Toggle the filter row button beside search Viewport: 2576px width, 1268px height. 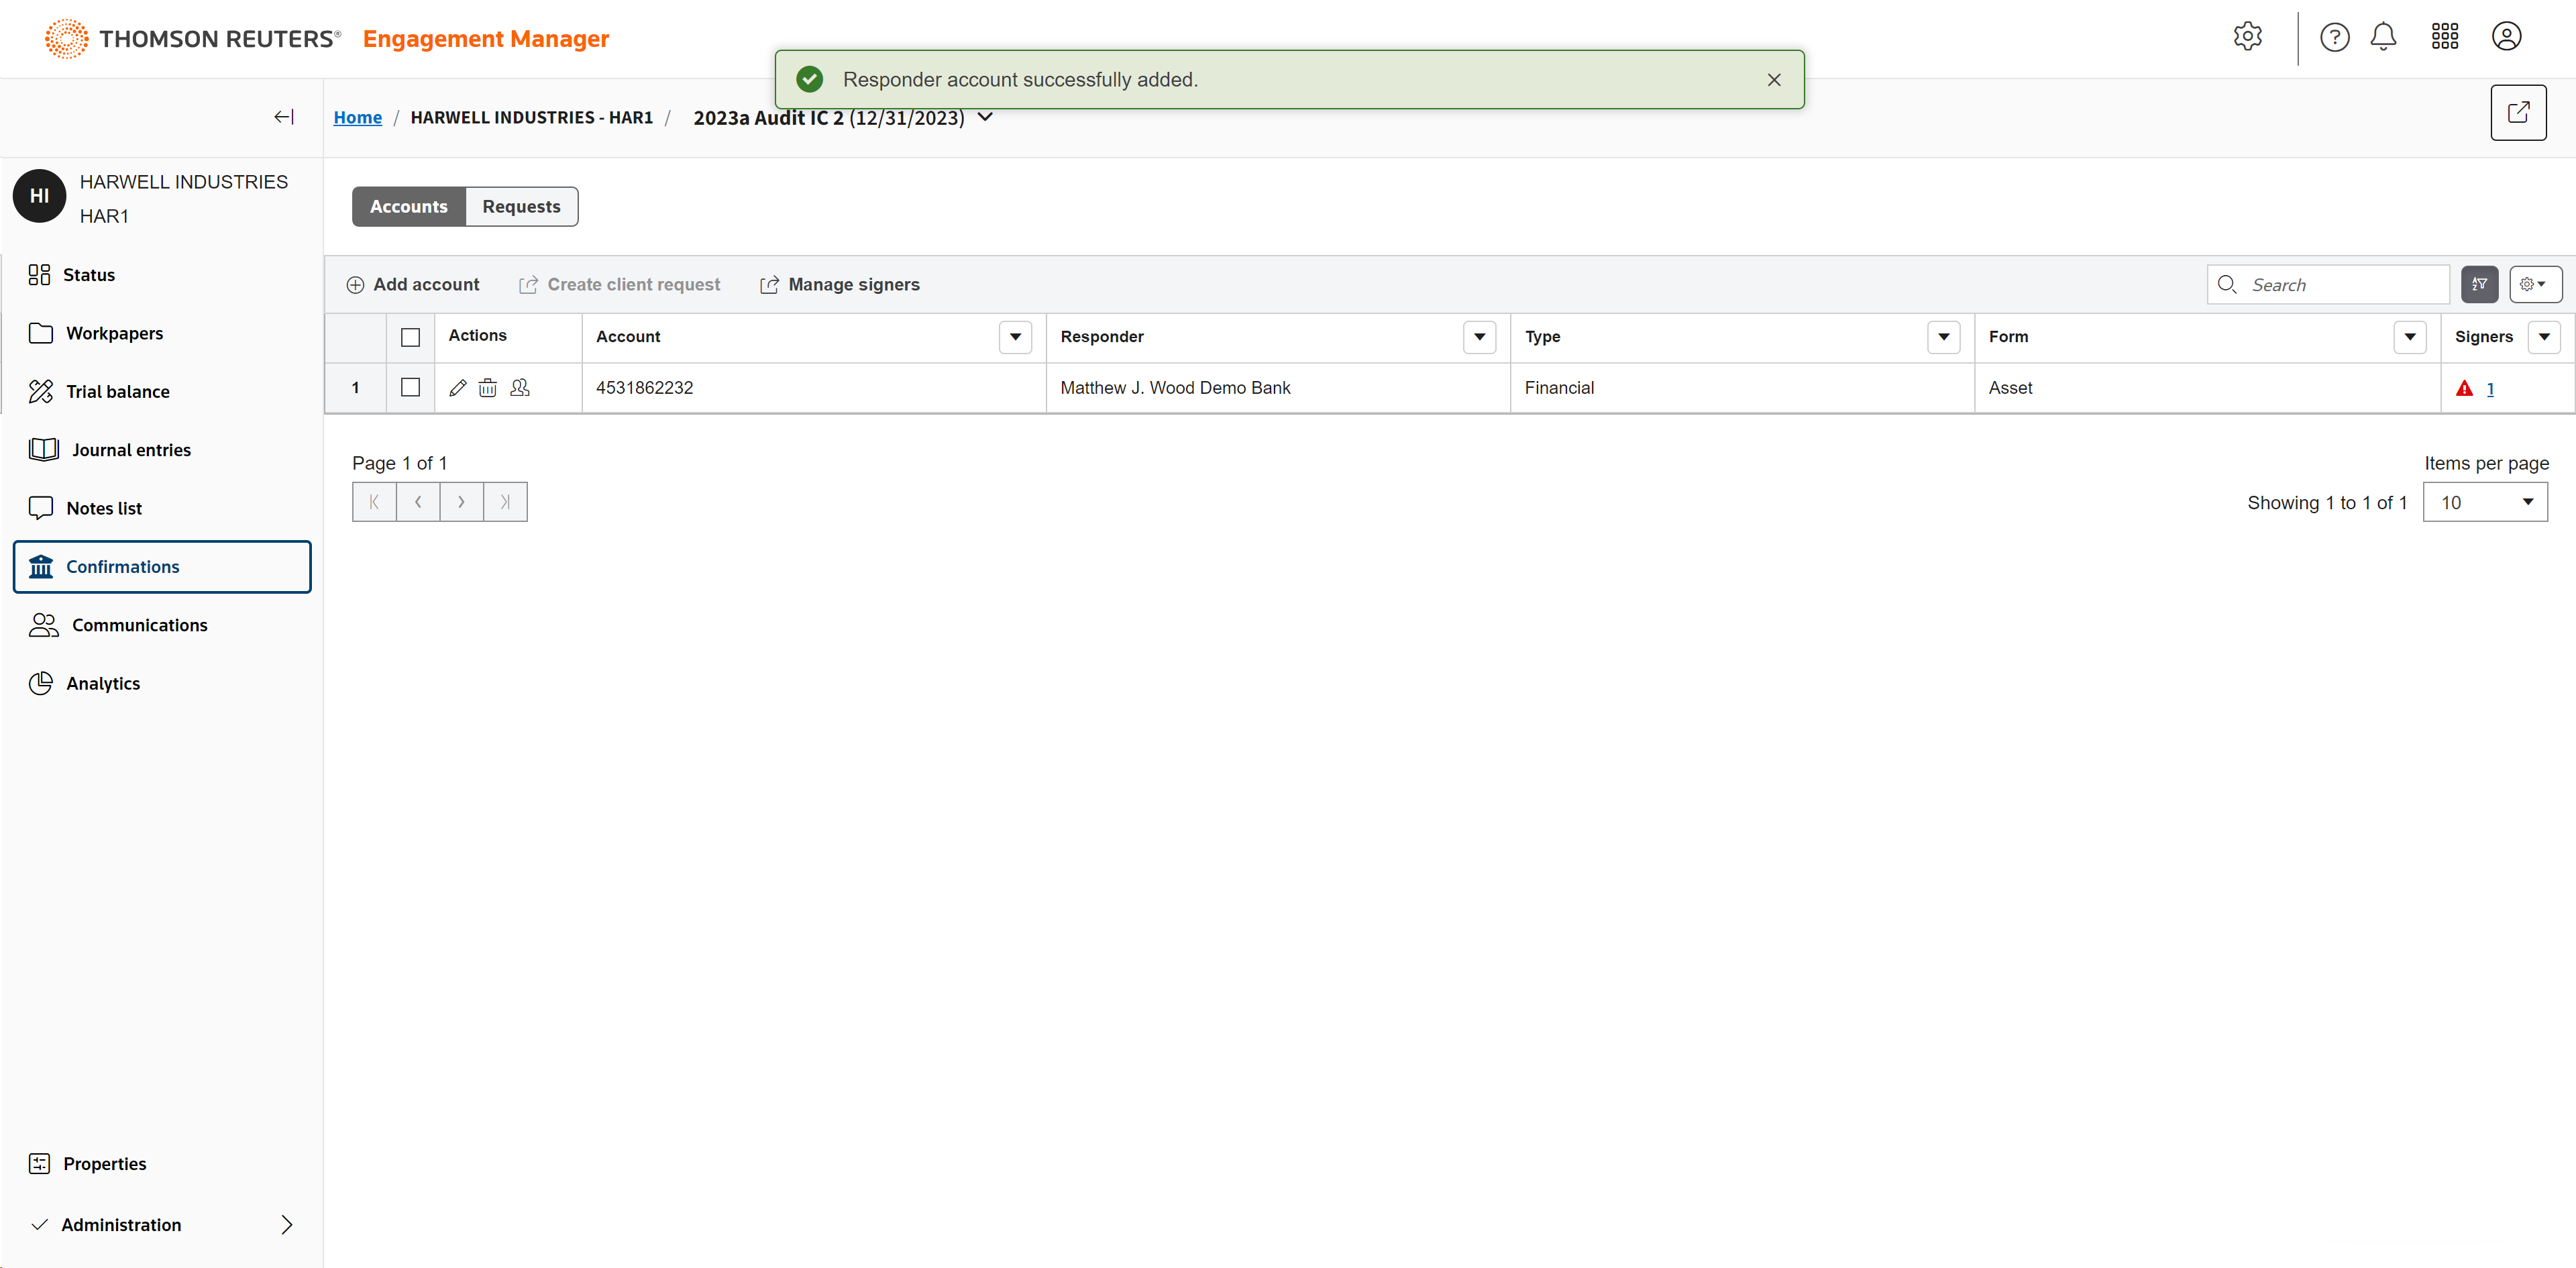click(2479, 285)
